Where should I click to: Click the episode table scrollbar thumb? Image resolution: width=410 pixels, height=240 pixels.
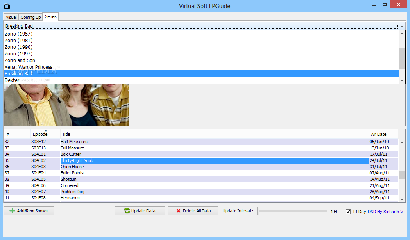(x=402, y=175)
